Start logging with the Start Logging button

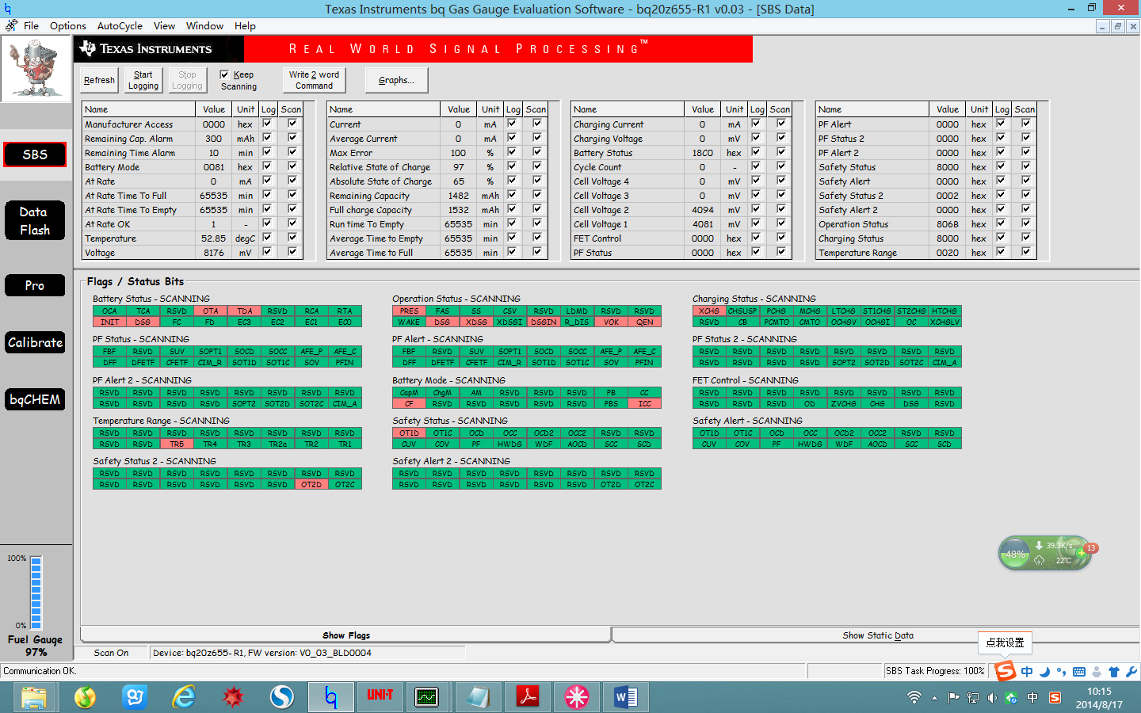tap(143, 80)
